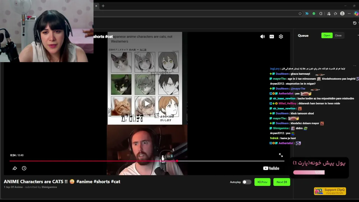Open the browser three-dot settings menu
Screen dimensions: 359x202
349,13
